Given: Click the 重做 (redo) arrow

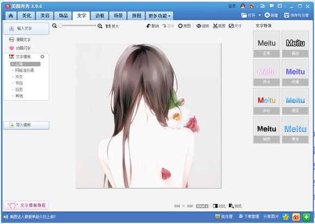Looking at the screenshot, I should click(x=168, y=26).
